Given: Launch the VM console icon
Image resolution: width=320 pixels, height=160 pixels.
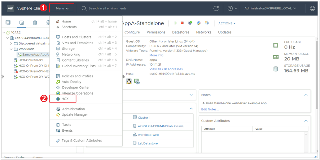Looking at the screenshot, I should pyautogui.click(x=190, y=23).
